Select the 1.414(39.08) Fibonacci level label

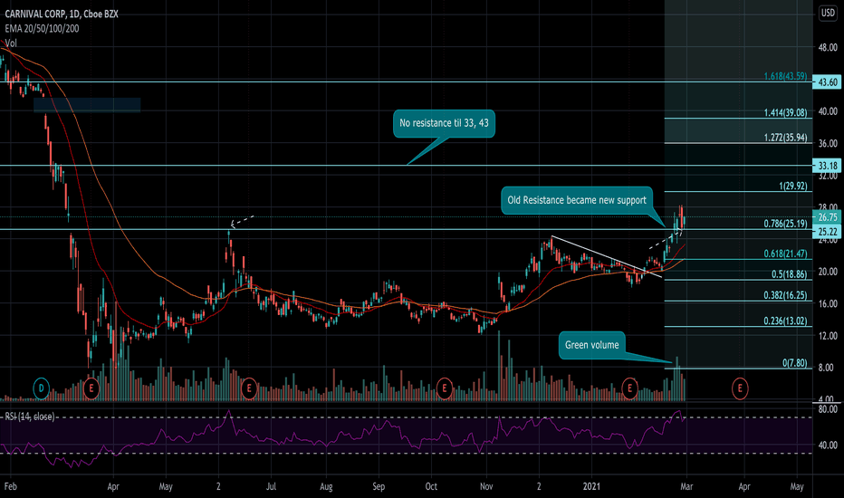(785, 112)
